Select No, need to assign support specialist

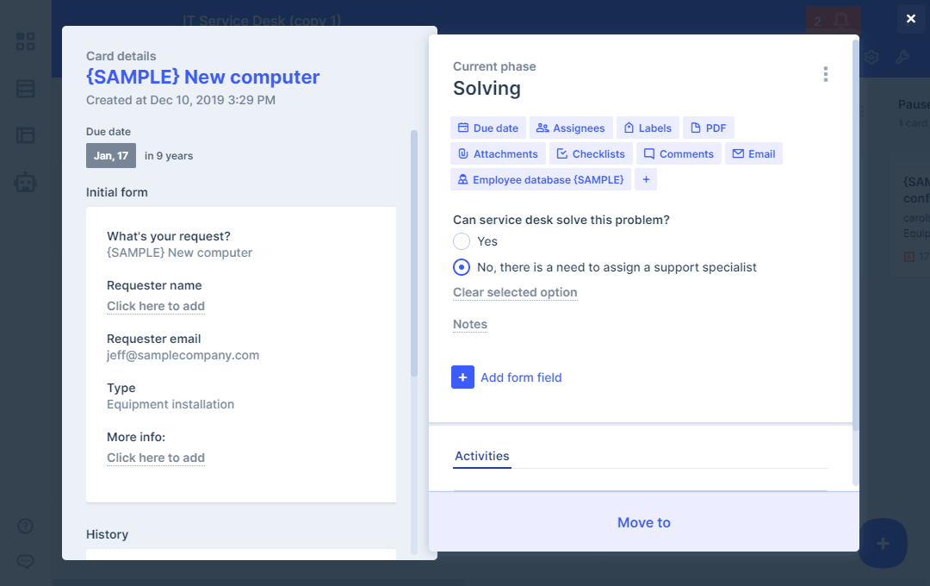tap(462, 267)
